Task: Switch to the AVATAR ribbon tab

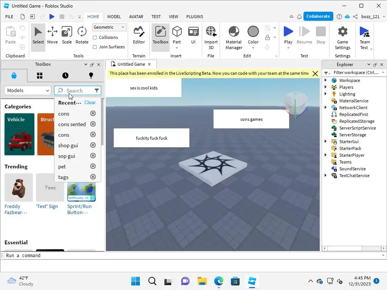Action: click(136, 17)
